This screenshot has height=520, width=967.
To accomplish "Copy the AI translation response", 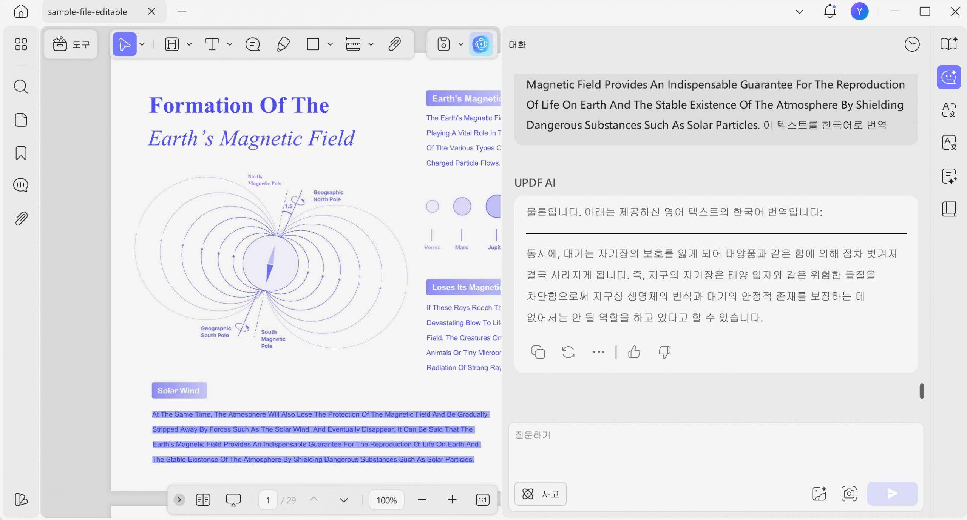I will click(x=538, y=352).
